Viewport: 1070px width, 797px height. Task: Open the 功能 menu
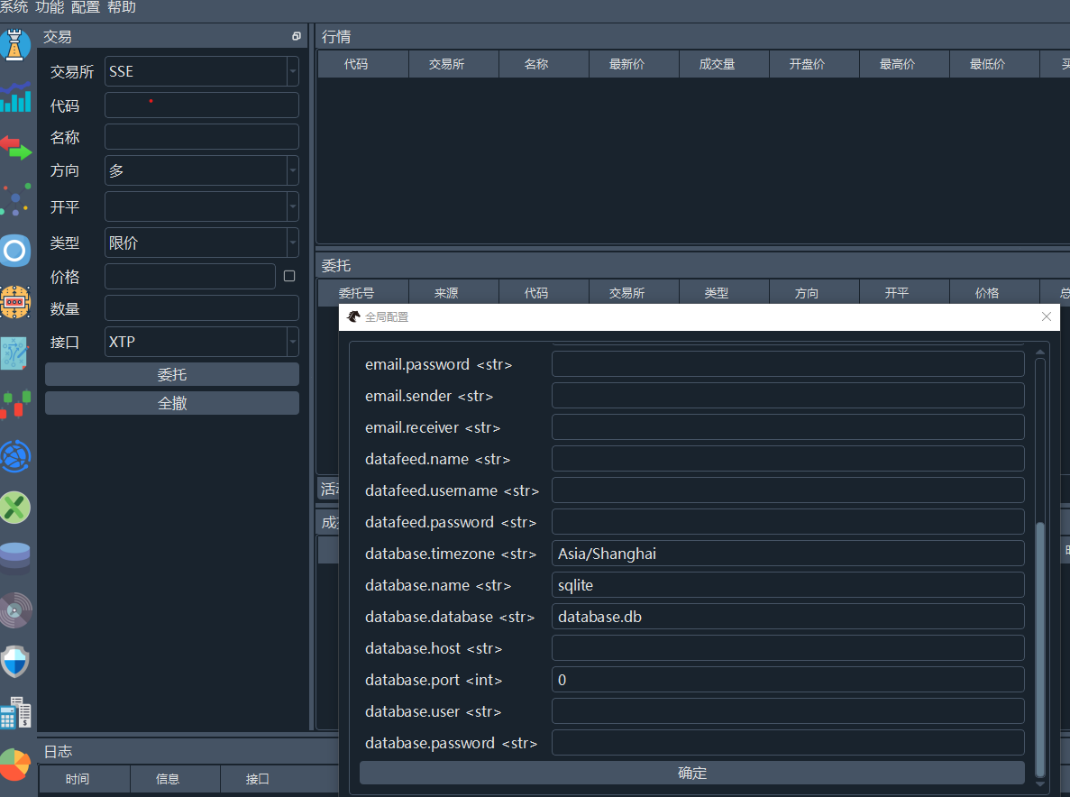pos(50,7)
